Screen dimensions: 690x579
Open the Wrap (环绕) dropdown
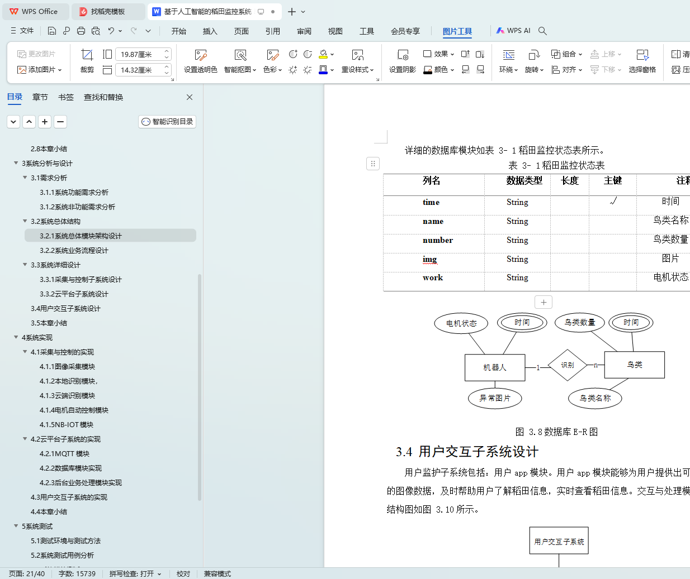(x=509, y=70)
